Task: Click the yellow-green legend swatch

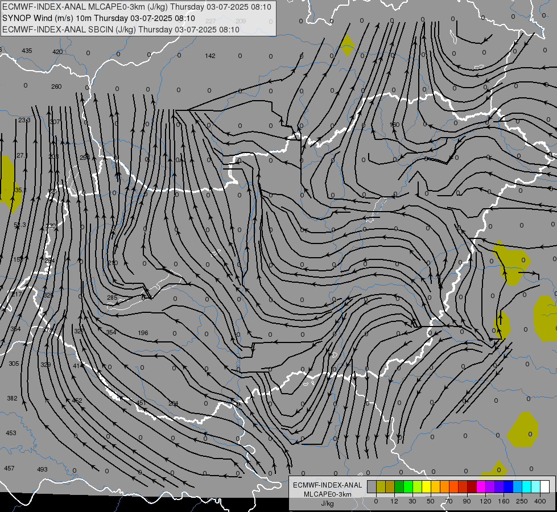Action: 418,486
